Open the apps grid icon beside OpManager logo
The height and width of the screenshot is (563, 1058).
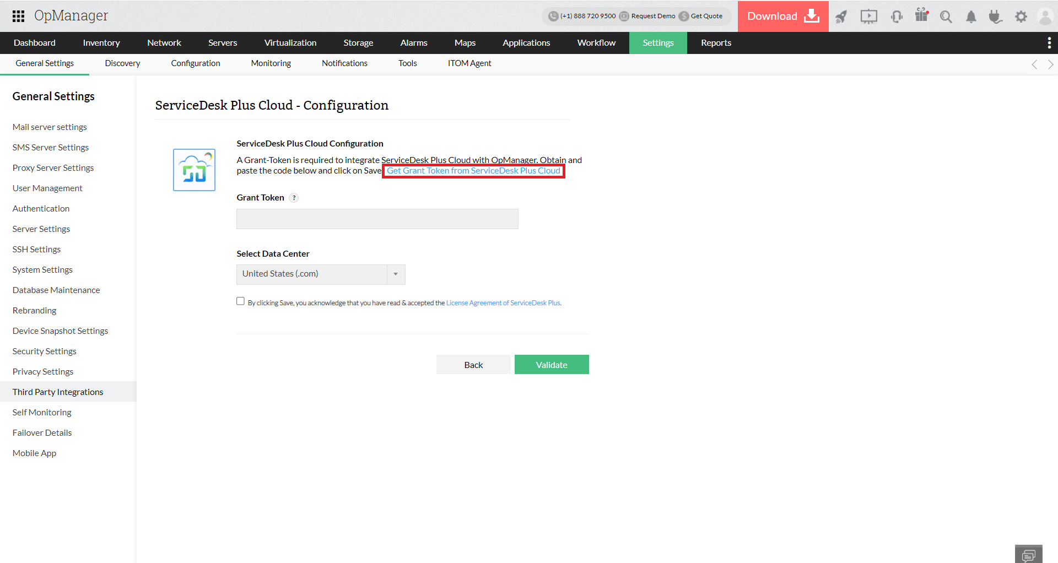[18, 15]
